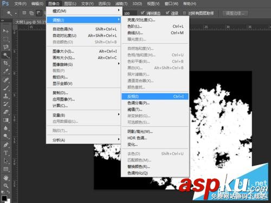Select the Eraser tool
Image resolution: width=271 pixels, height=203 pixels.
[x=6, y=112]
